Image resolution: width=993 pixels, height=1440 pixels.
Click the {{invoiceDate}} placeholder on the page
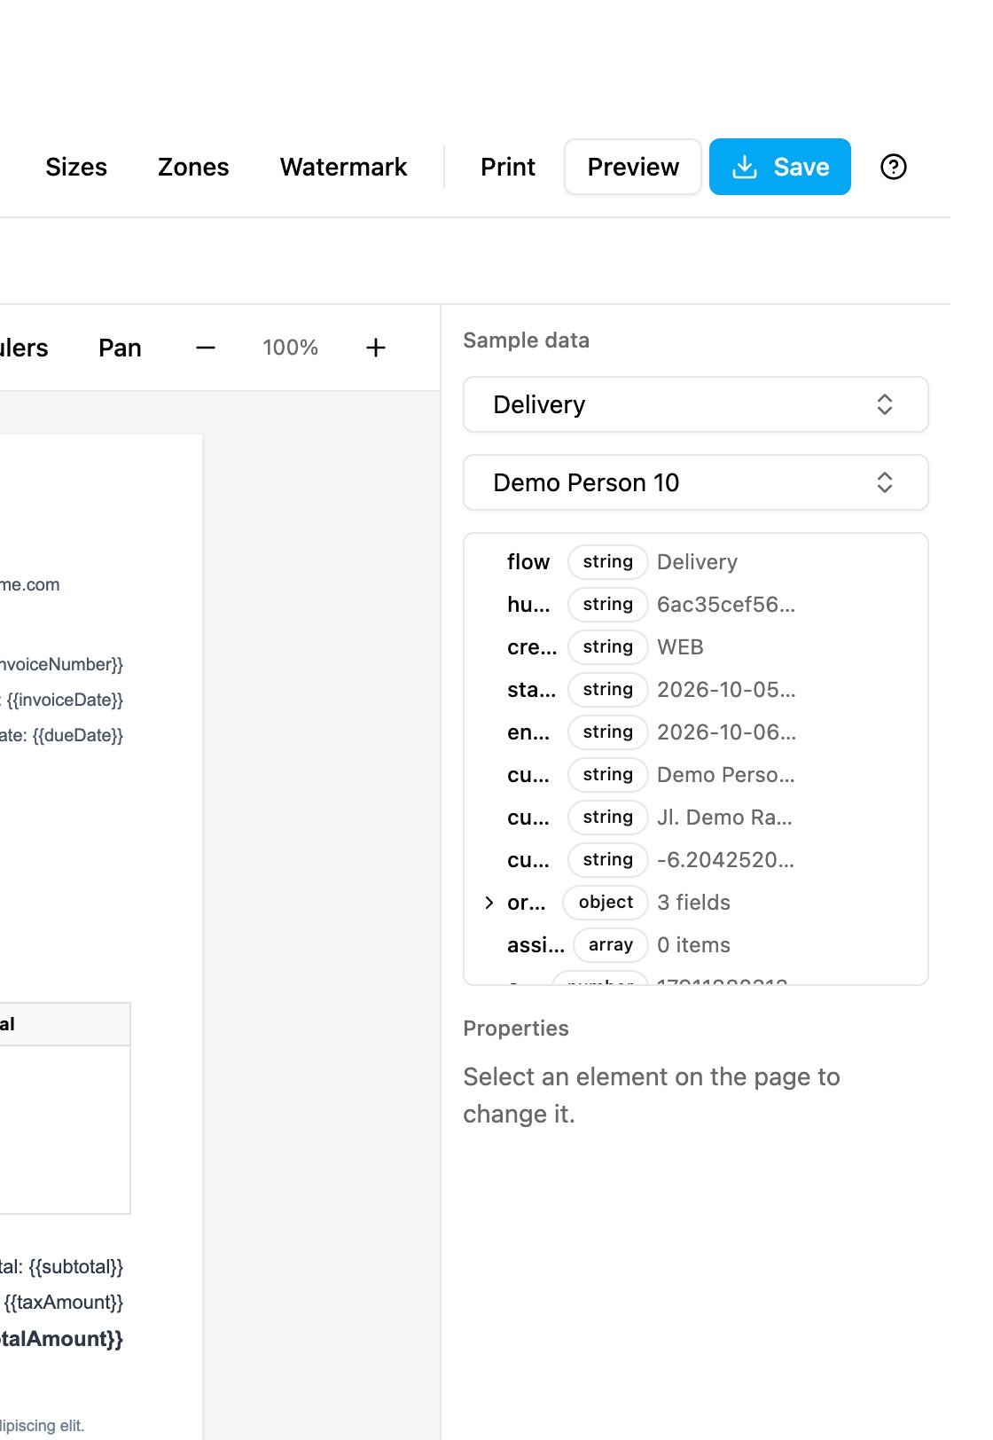point(65,700)
